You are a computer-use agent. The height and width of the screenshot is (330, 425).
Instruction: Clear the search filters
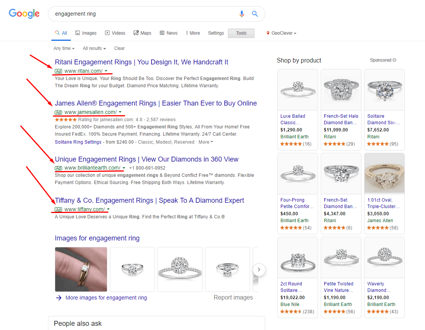[119, 48]
